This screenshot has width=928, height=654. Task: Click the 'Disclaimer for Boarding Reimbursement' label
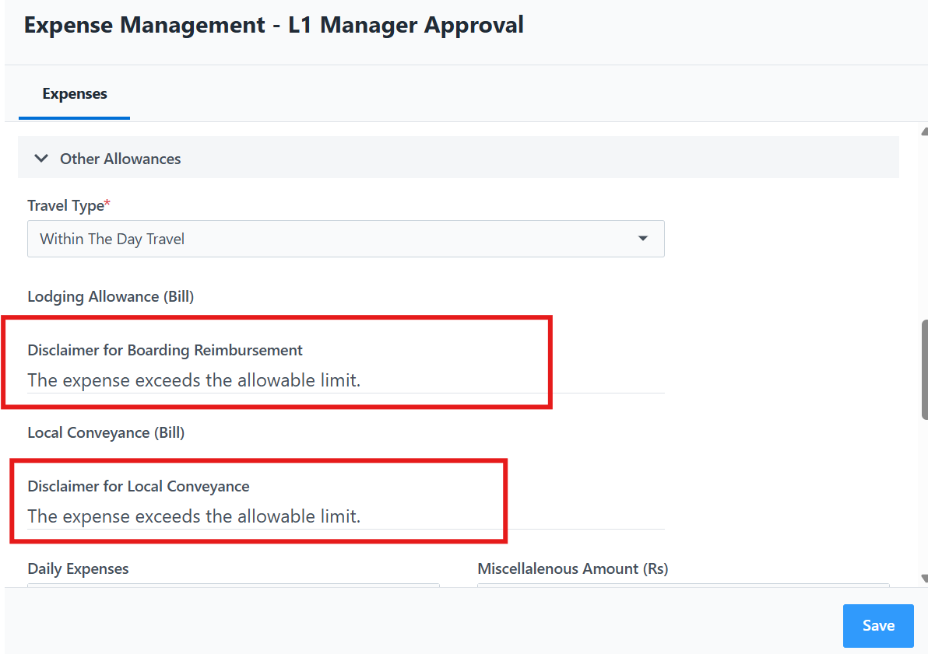pyautogui.click(x=165, y=350)
